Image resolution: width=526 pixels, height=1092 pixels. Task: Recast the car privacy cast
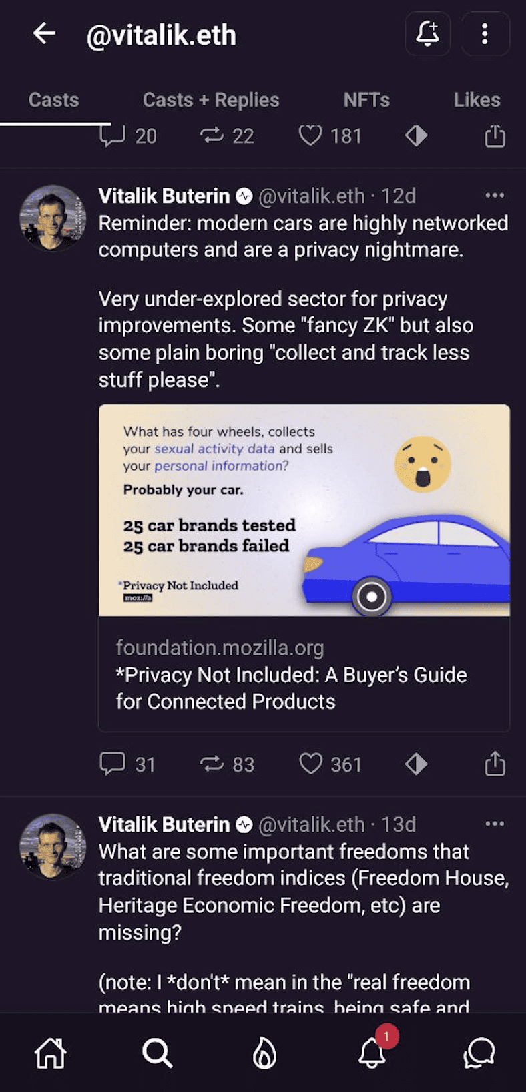pos(213,764)
